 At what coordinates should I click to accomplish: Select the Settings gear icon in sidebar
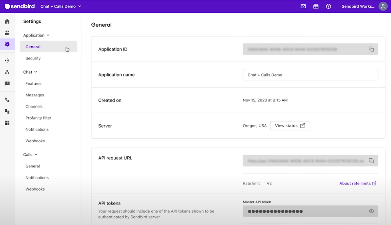[x=7, y=44]
